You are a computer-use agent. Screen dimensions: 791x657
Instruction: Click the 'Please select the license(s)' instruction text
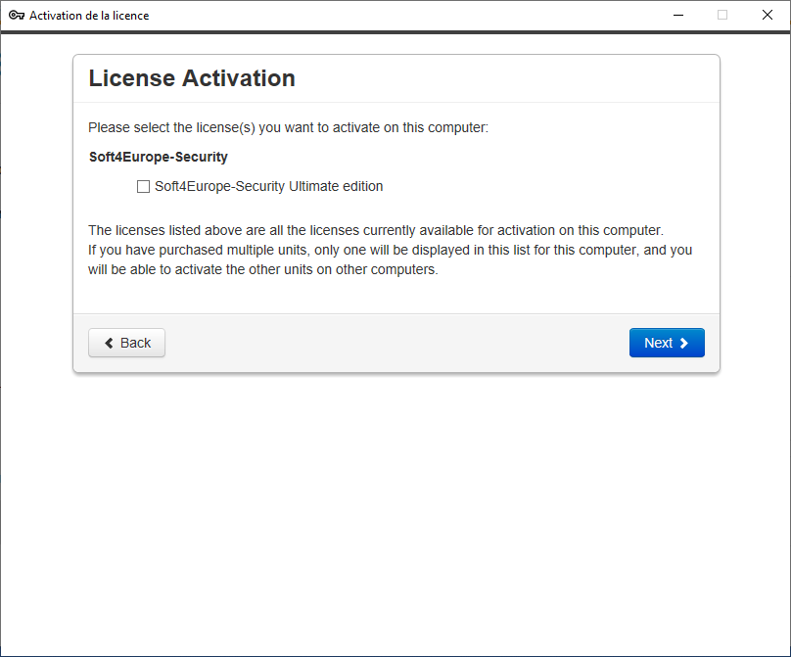click(288, 127)
